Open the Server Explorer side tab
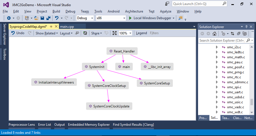The width and height of the screenshot is (256, 136). pos(5,34)
